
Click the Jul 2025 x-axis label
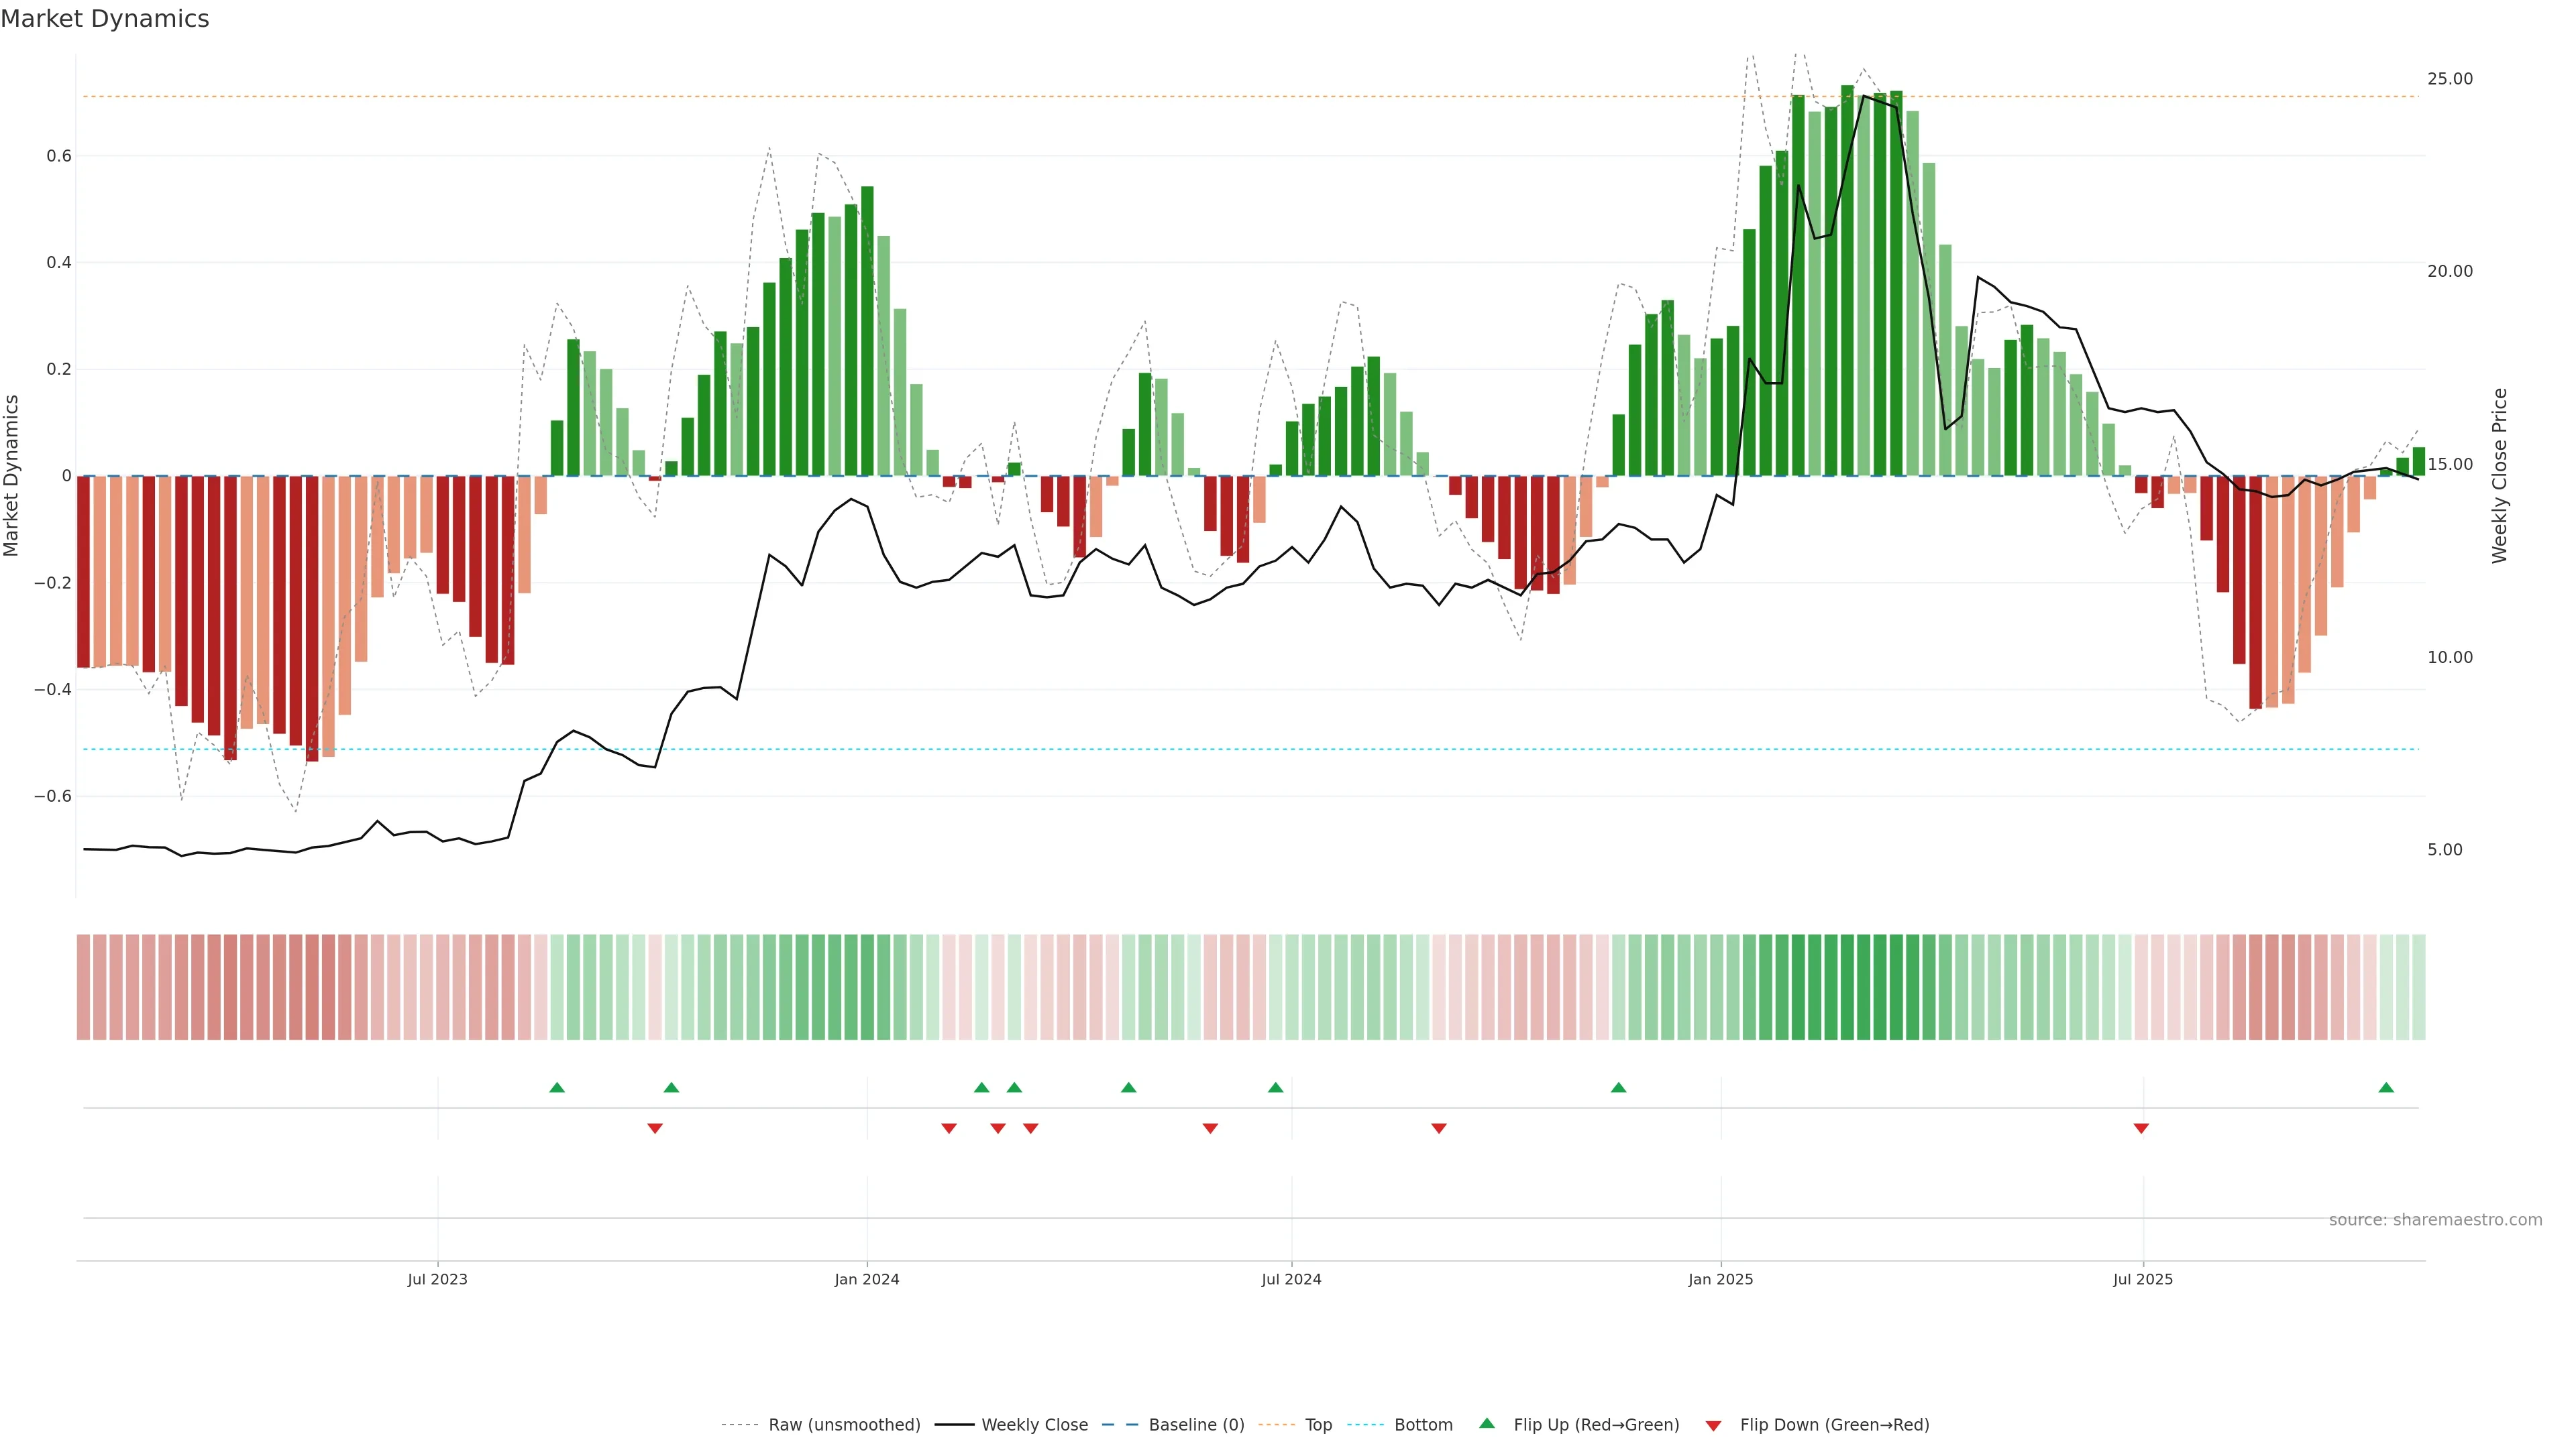(2142, 1279)
